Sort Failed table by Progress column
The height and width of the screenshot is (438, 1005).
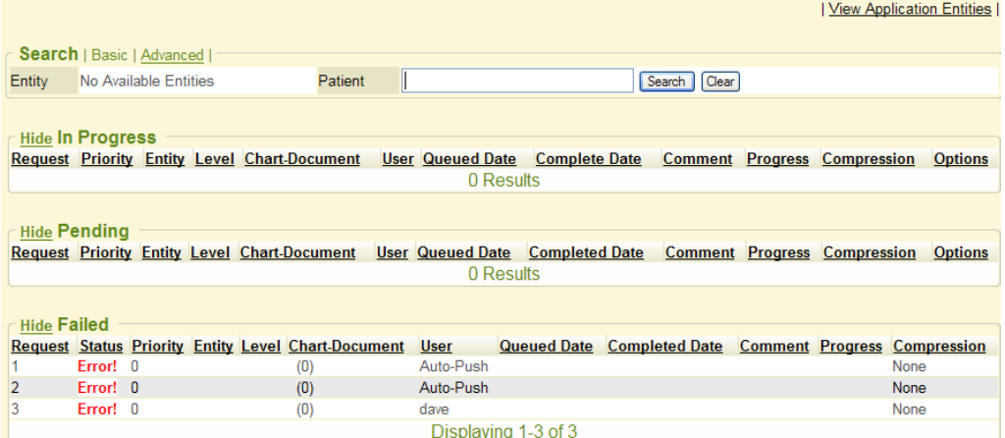coord(851,346)
